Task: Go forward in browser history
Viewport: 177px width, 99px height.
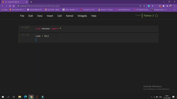Action: 6,6
